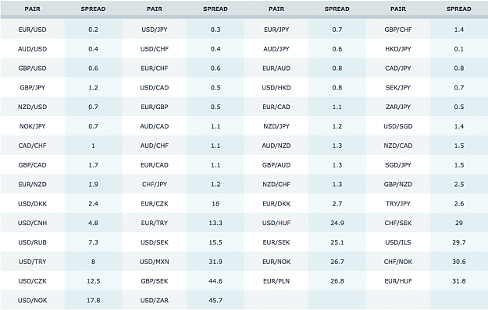Select the SEK/JPY pair
The image size is (488, 310).
tap(398, 87)
